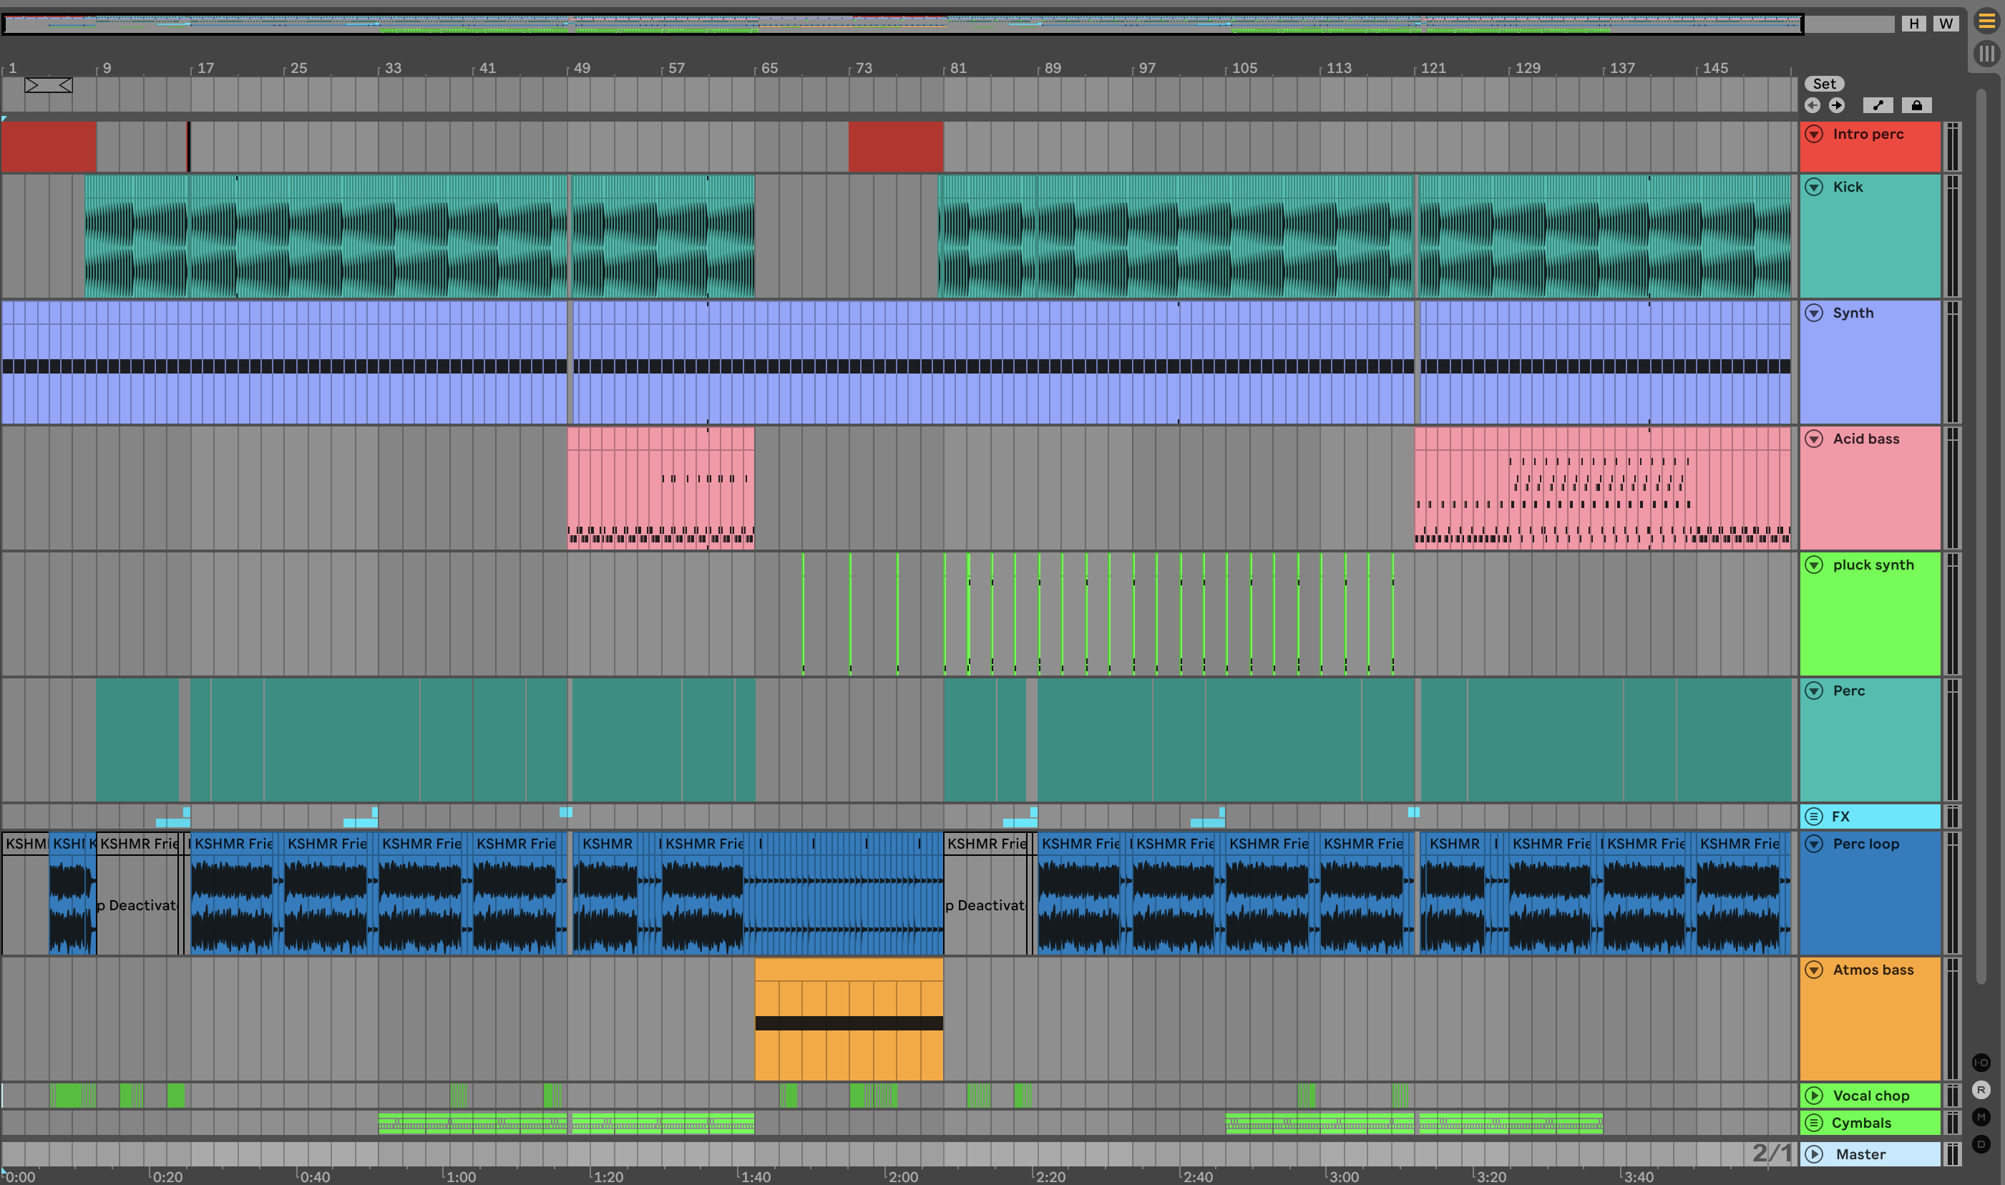
Task: Toggle Mixer section visibility
Action: (x=1981, y=1117)
